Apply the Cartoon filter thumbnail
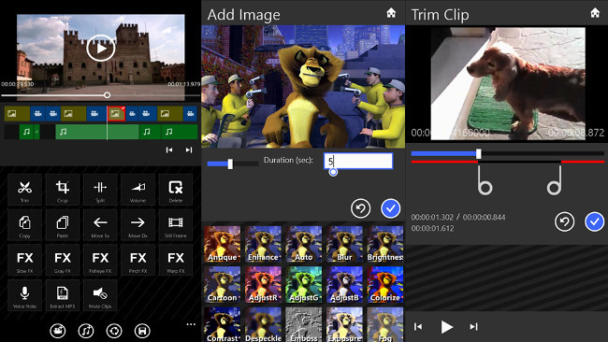This screenshot has height=342, width=608. [223, 285]
